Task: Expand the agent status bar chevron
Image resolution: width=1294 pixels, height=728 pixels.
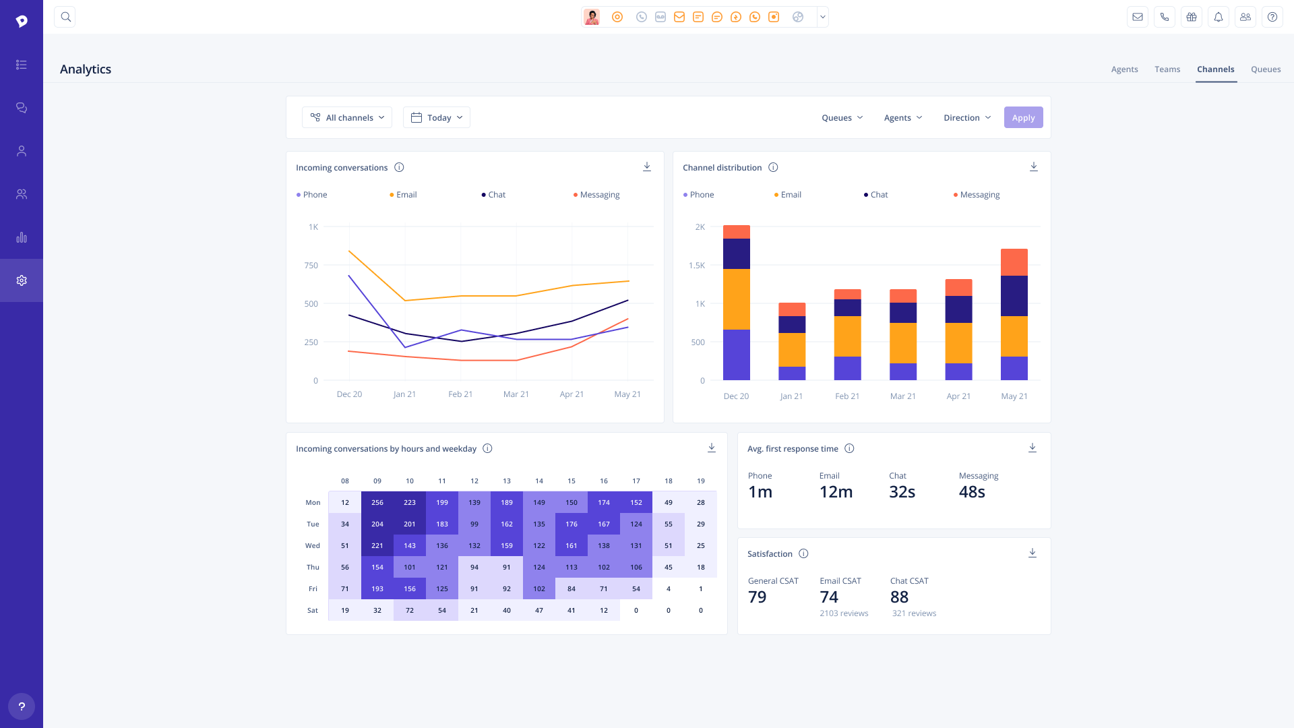Action: pyautogui.click(x=823, y=17)
